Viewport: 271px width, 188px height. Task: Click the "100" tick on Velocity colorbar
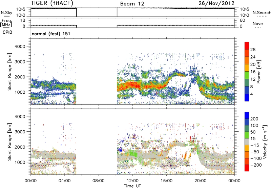coord(254,126)
